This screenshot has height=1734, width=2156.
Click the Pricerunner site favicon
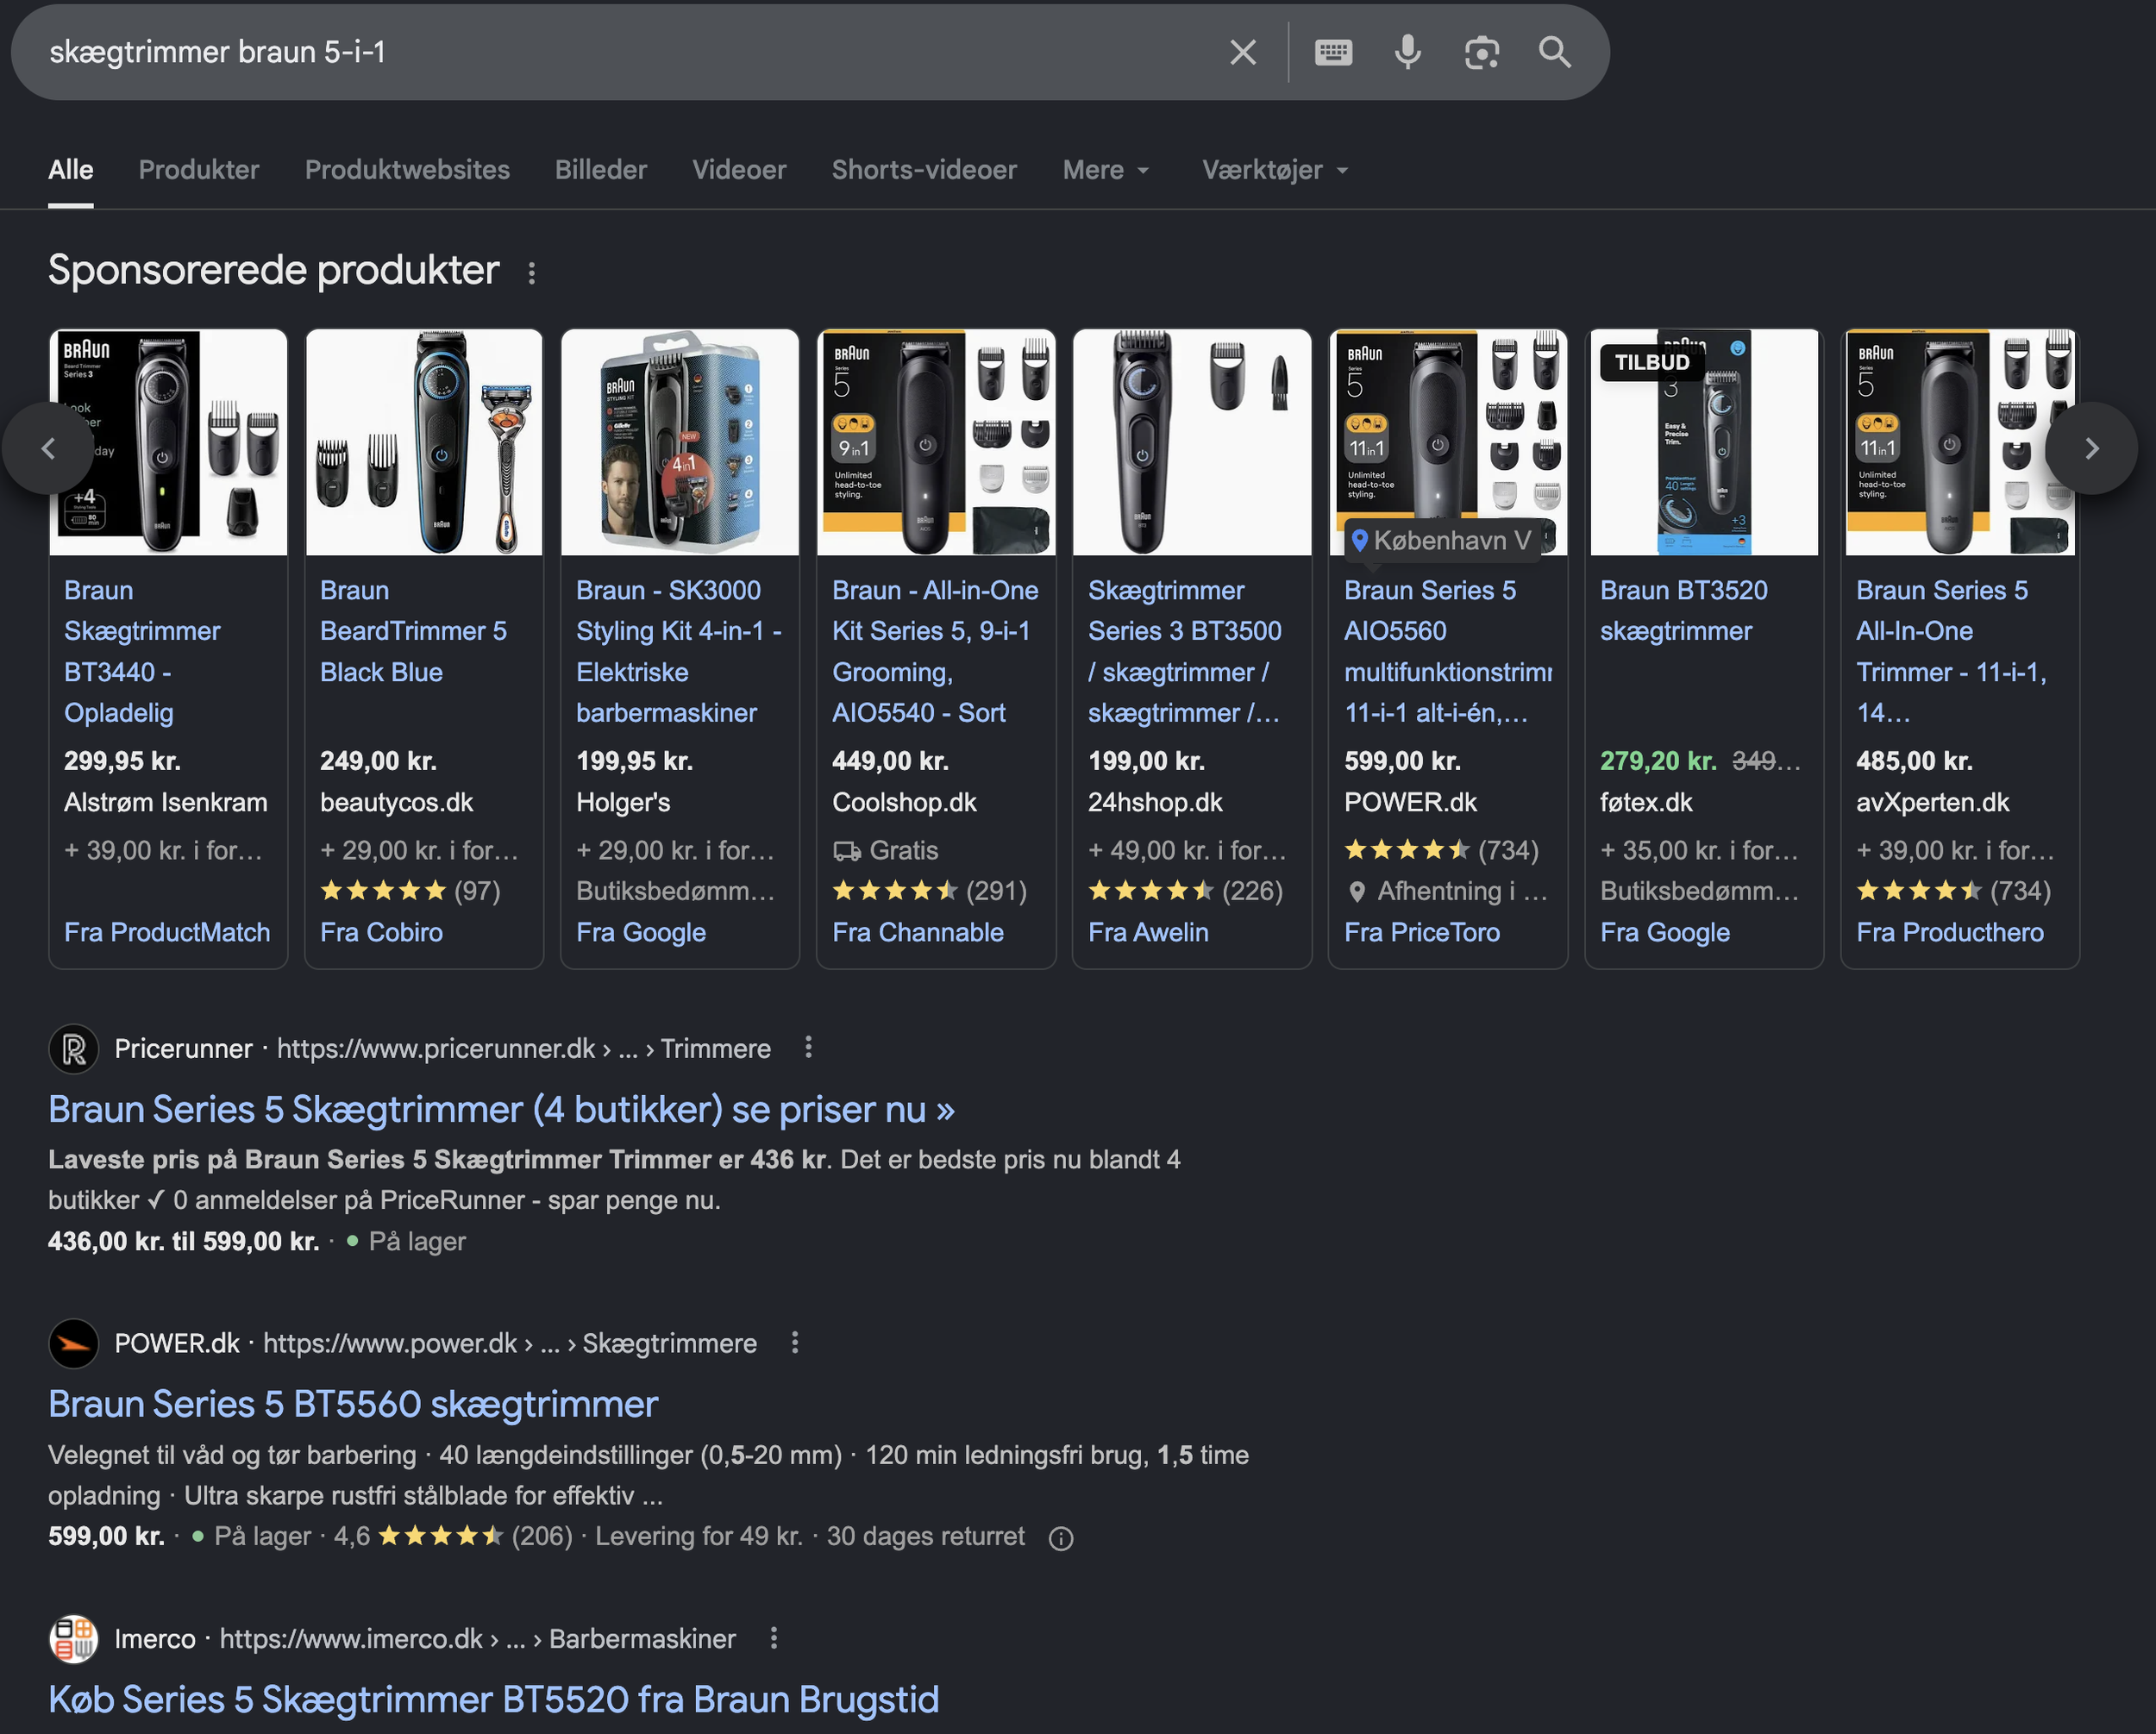[x=74, y=1048]
